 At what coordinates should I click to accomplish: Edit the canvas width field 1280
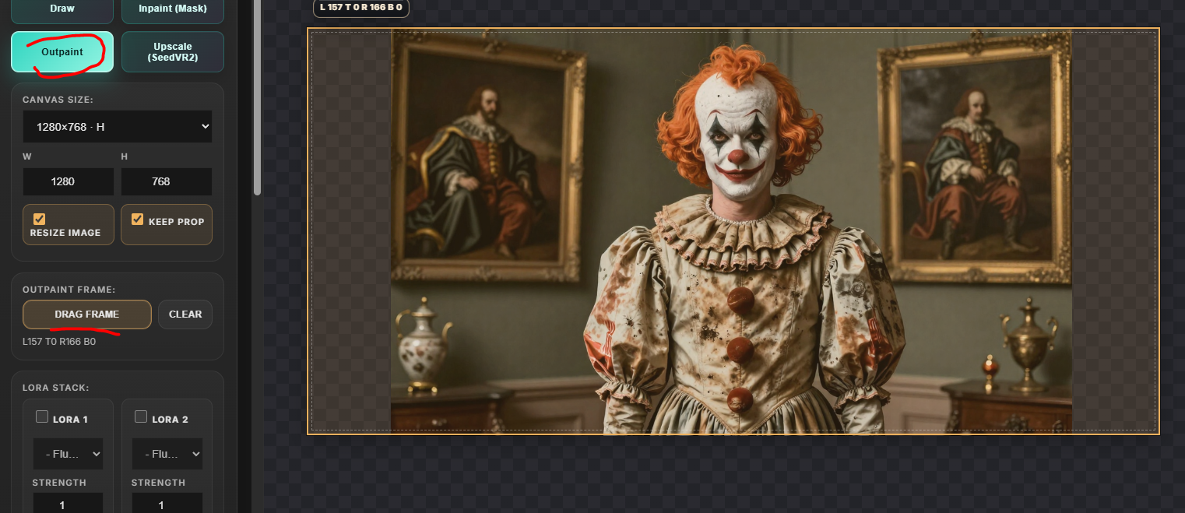69,181
